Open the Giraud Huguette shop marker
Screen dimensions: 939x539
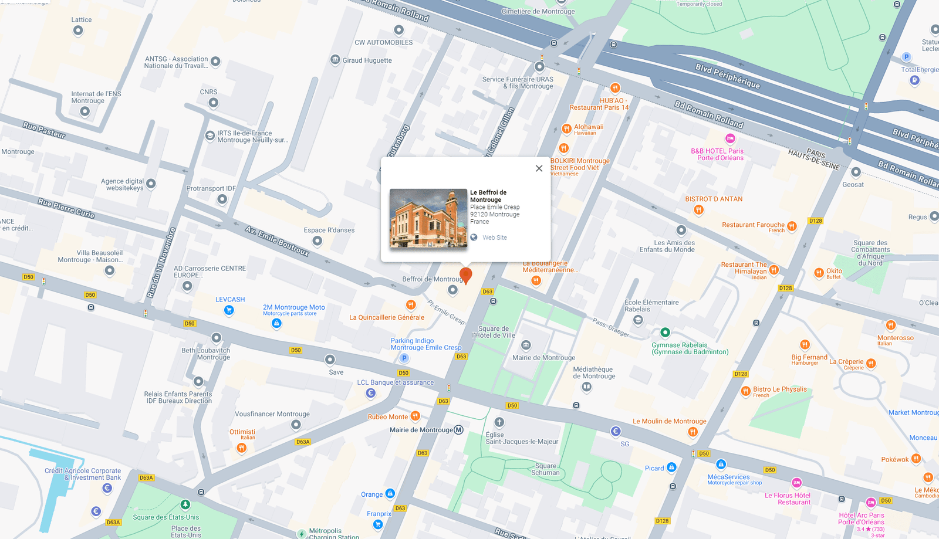click(335, 59)
